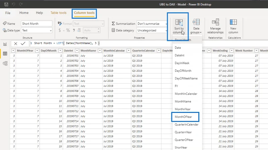Switch to Data view in sidebar
This screenshot has height=150, width=268.
pyautogui.click(x=5, y=54)
